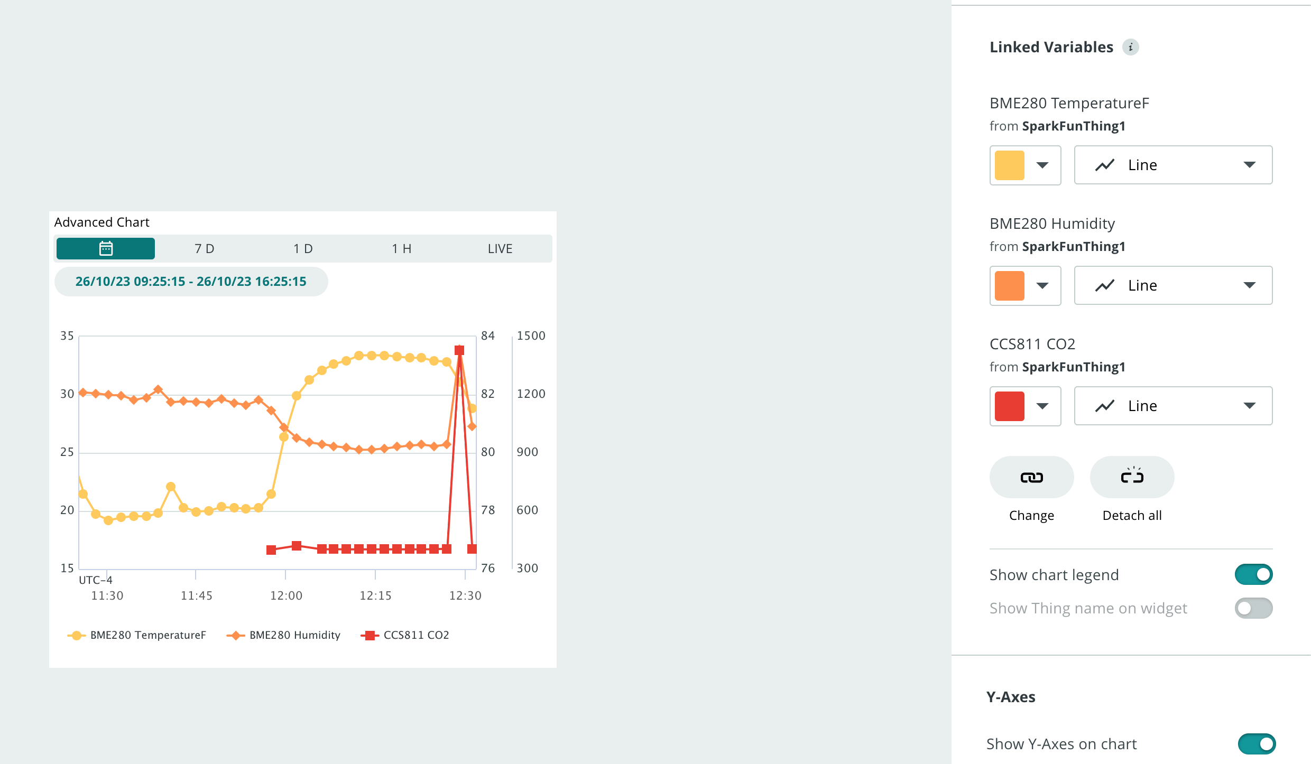
Task: Click the Change linked variables icon
Action: pos(1031,477)
